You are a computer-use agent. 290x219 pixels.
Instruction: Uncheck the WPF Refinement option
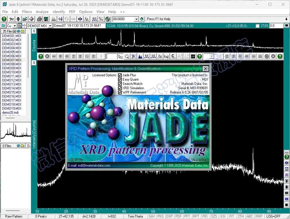click(120, 92)
